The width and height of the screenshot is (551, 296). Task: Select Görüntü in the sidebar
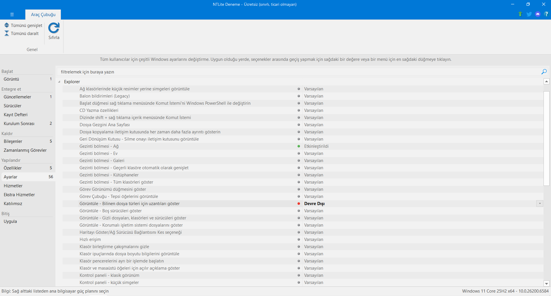pyautogui.click(x=28, y=79)
